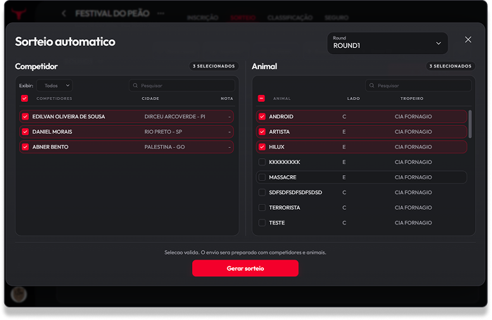492x320 pixels.
Task: Click the user avatar at the bottom left
Action: [19, 294]
